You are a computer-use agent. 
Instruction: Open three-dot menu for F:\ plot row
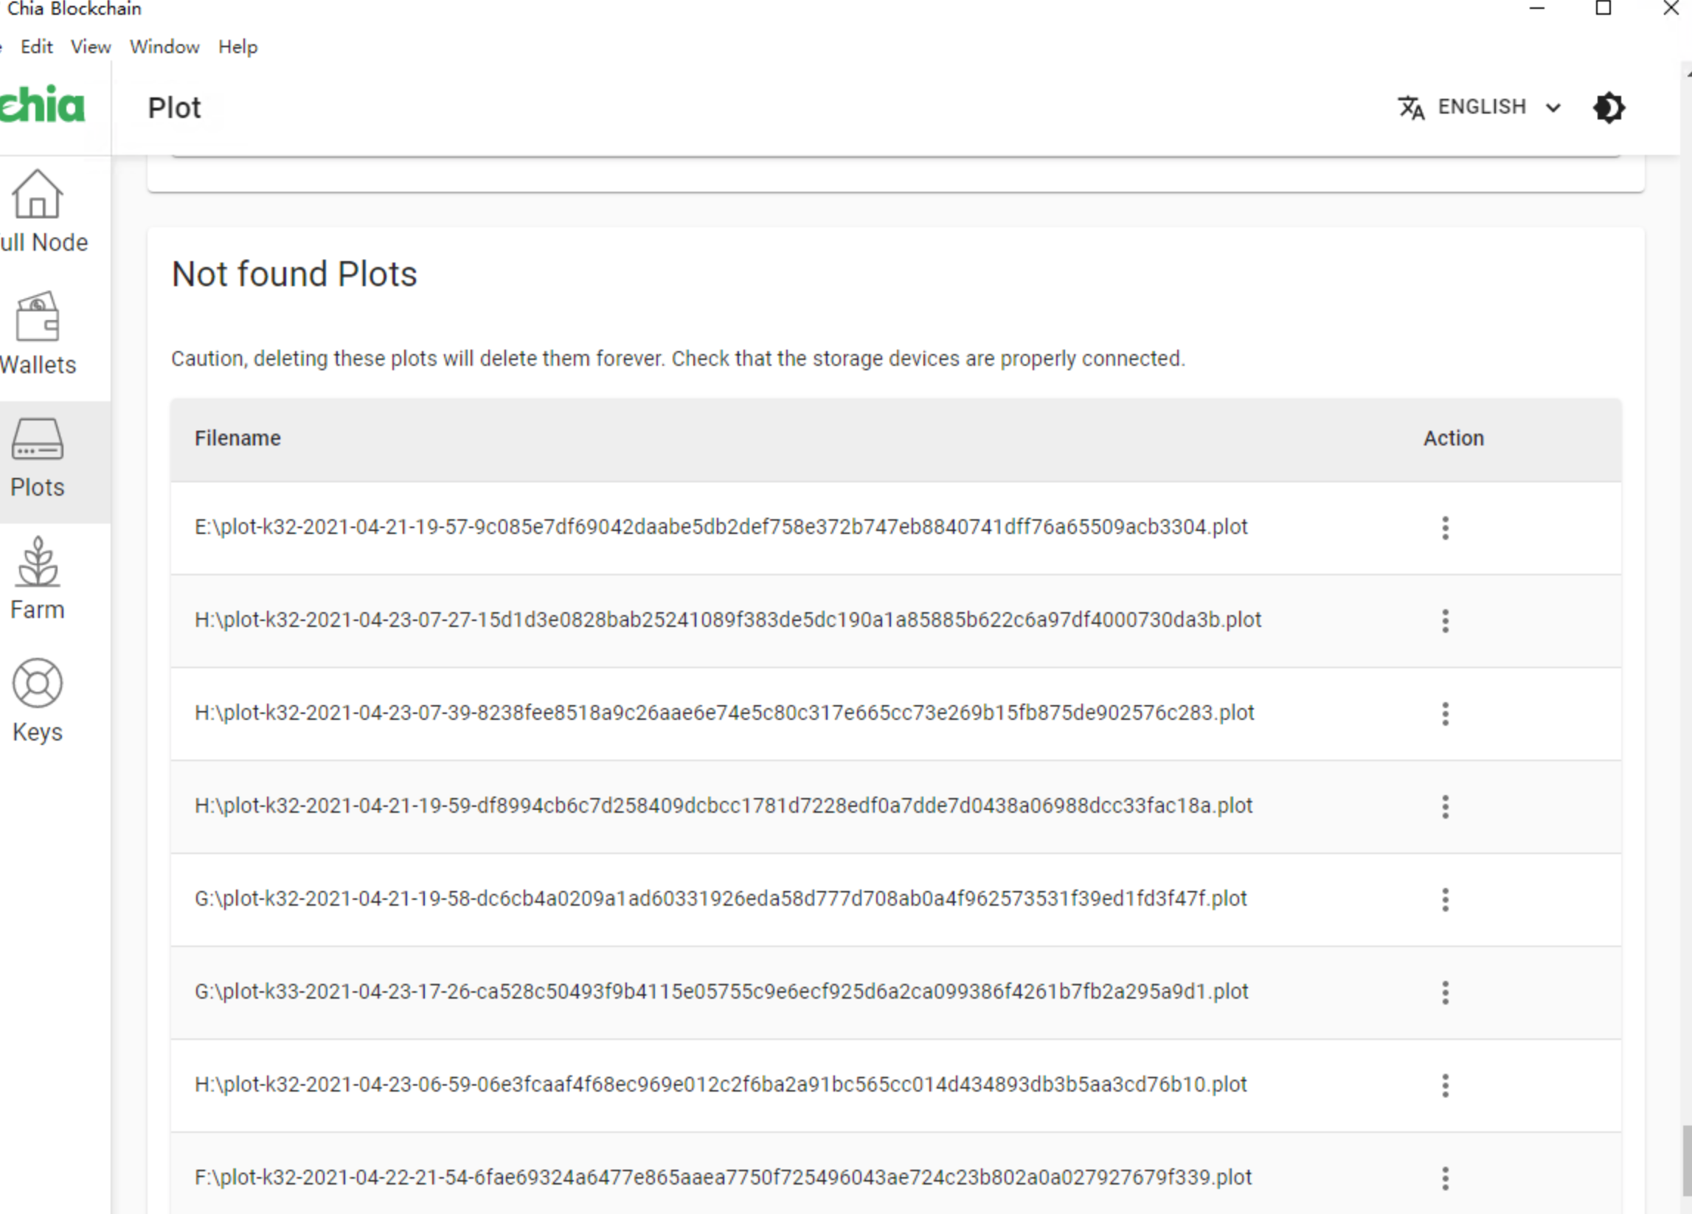coord(1445,1178)
